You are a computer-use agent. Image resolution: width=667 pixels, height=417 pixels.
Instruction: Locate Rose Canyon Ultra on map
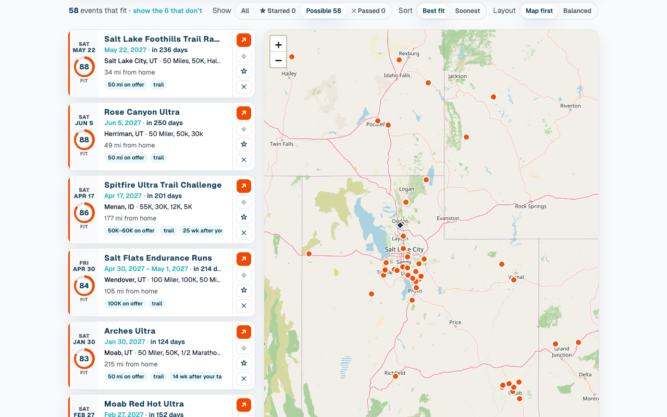(x=244, y=129)
